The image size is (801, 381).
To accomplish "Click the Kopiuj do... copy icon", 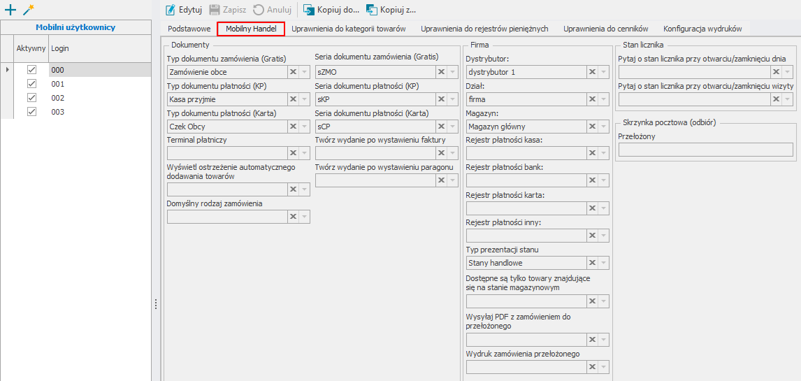I will 308,9.
